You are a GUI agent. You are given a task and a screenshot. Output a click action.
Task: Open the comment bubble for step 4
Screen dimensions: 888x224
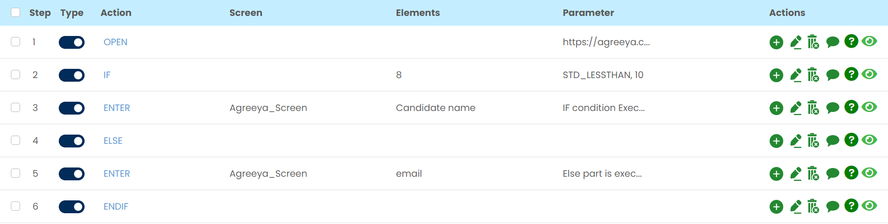pos(832,141)
